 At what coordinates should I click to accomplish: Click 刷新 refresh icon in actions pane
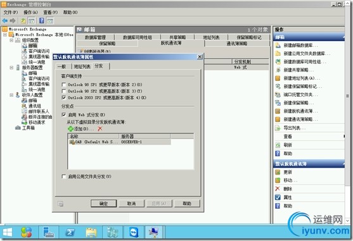point(278,145)
